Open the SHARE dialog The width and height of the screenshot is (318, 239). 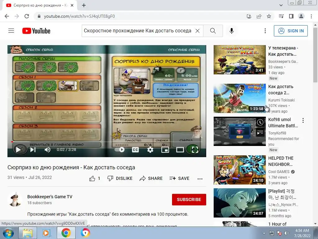pos(151,178)
